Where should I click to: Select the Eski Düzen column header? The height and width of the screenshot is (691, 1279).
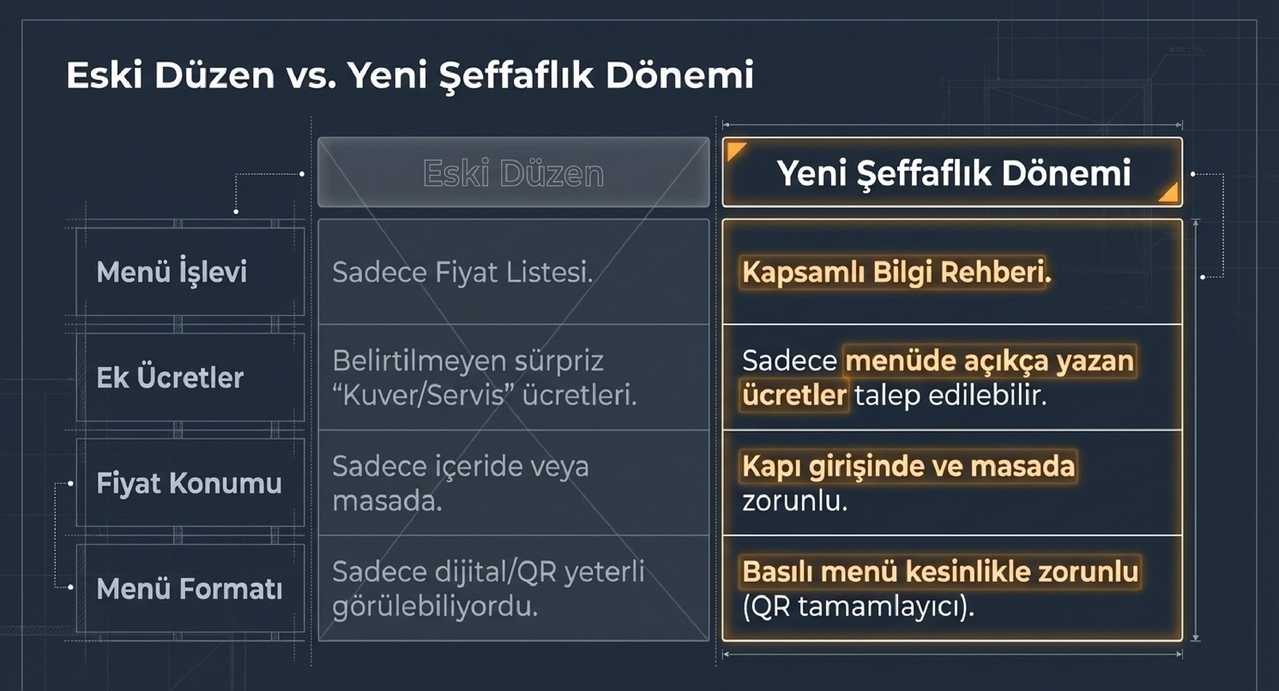point(513,172)
